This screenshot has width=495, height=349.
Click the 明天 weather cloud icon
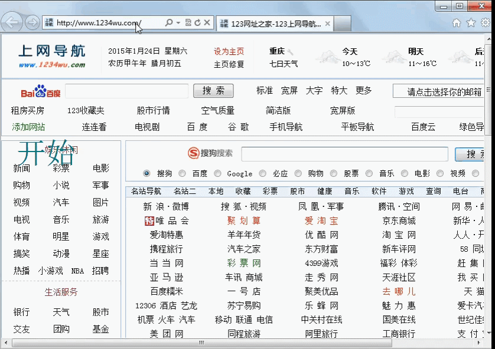click(395, 57)
